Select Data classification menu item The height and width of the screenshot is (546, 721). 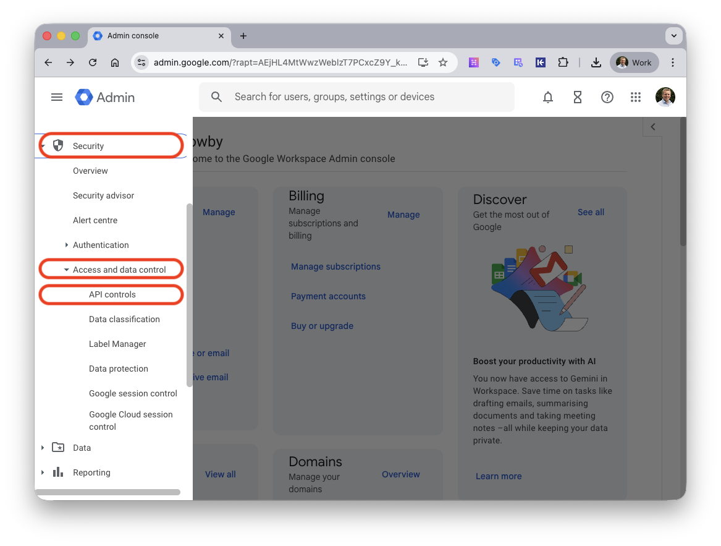124,320
